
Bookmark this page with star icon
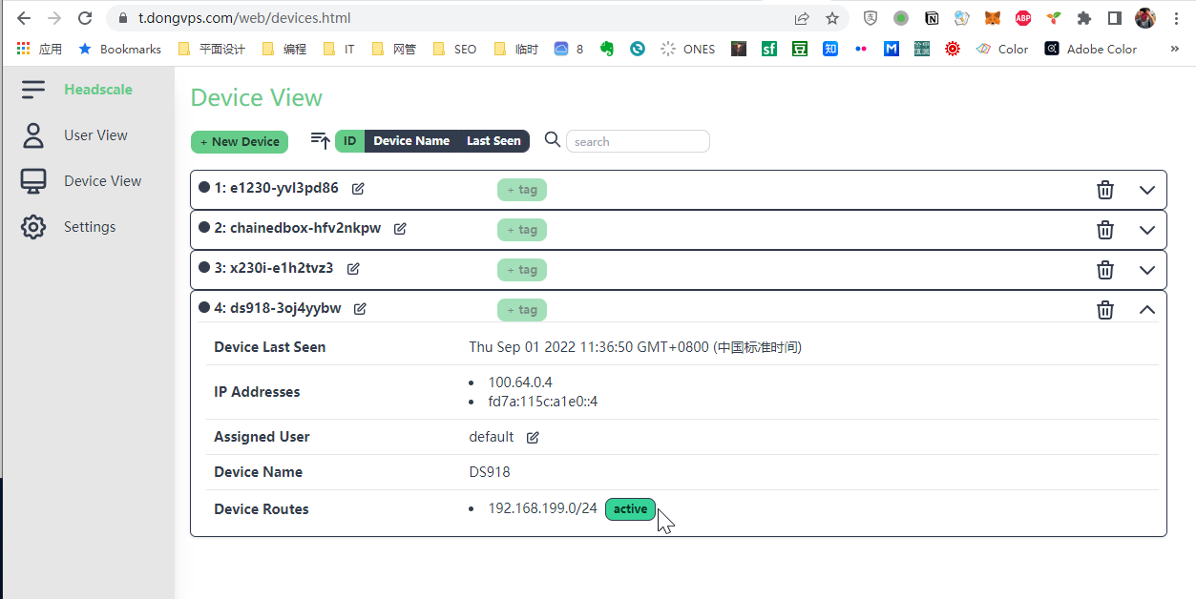click(x=831, y=18)
